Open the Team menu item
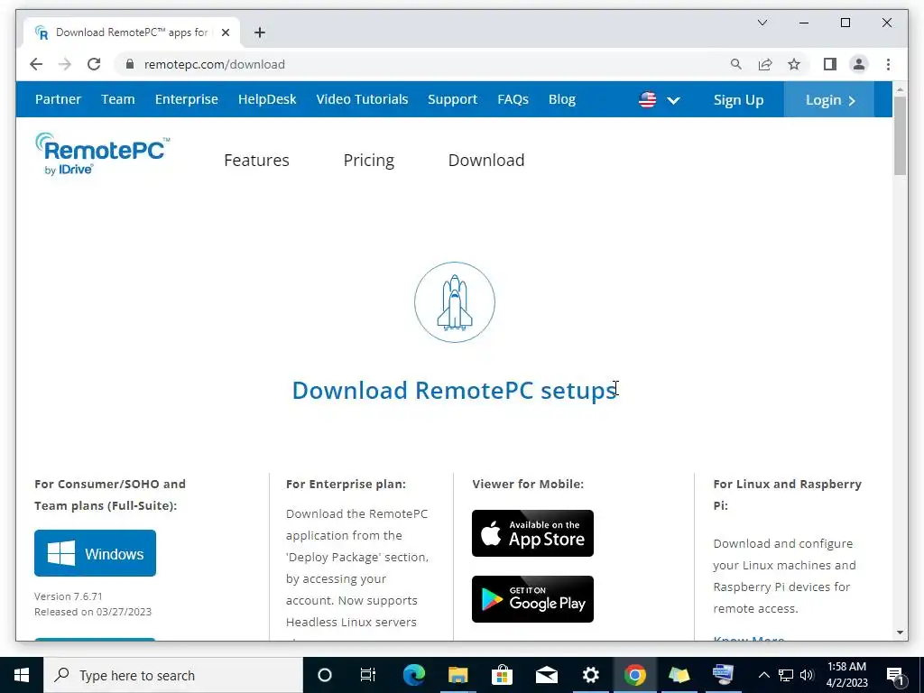 pos(118,99)
